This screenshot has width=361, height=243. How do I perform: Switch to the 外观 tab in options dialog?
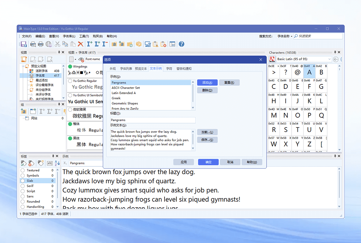tap(112, 69)
